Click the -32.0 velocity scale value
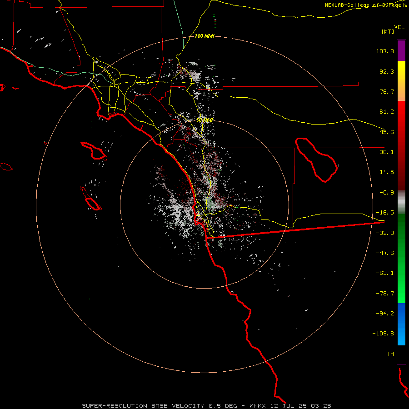The height and width of the screenshot is (409, 409). [x=385, y=233]
